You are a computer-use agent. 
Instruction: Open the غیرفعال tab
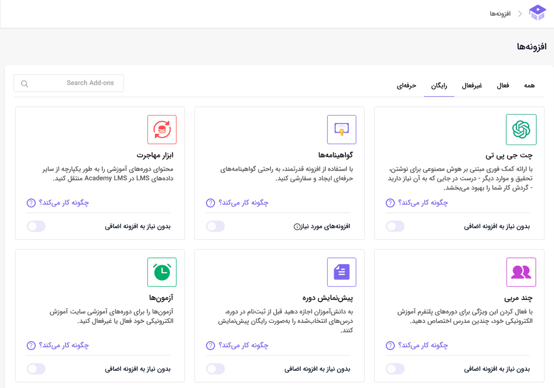472,86
